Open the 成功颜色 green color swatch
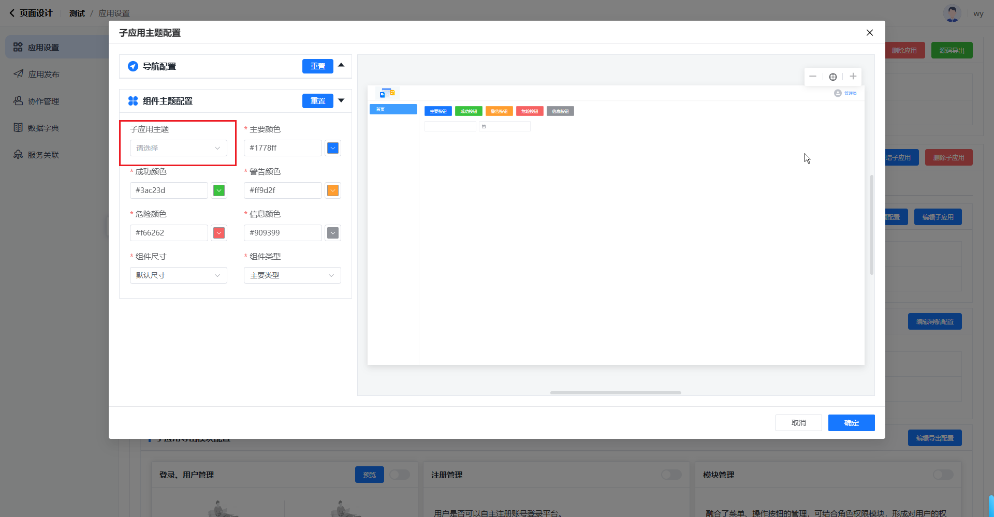 [219, 190]
